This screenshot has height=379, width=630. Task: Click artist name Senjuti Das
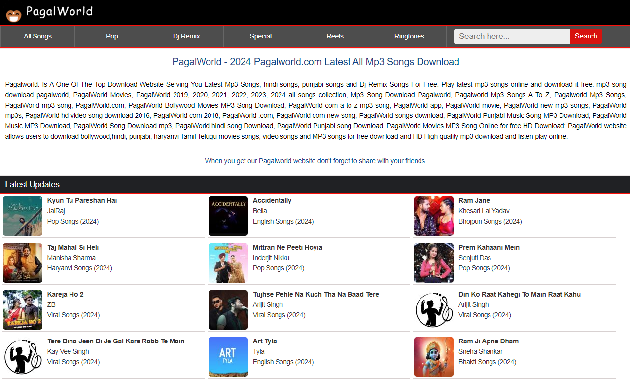click(x=475, y=258)
